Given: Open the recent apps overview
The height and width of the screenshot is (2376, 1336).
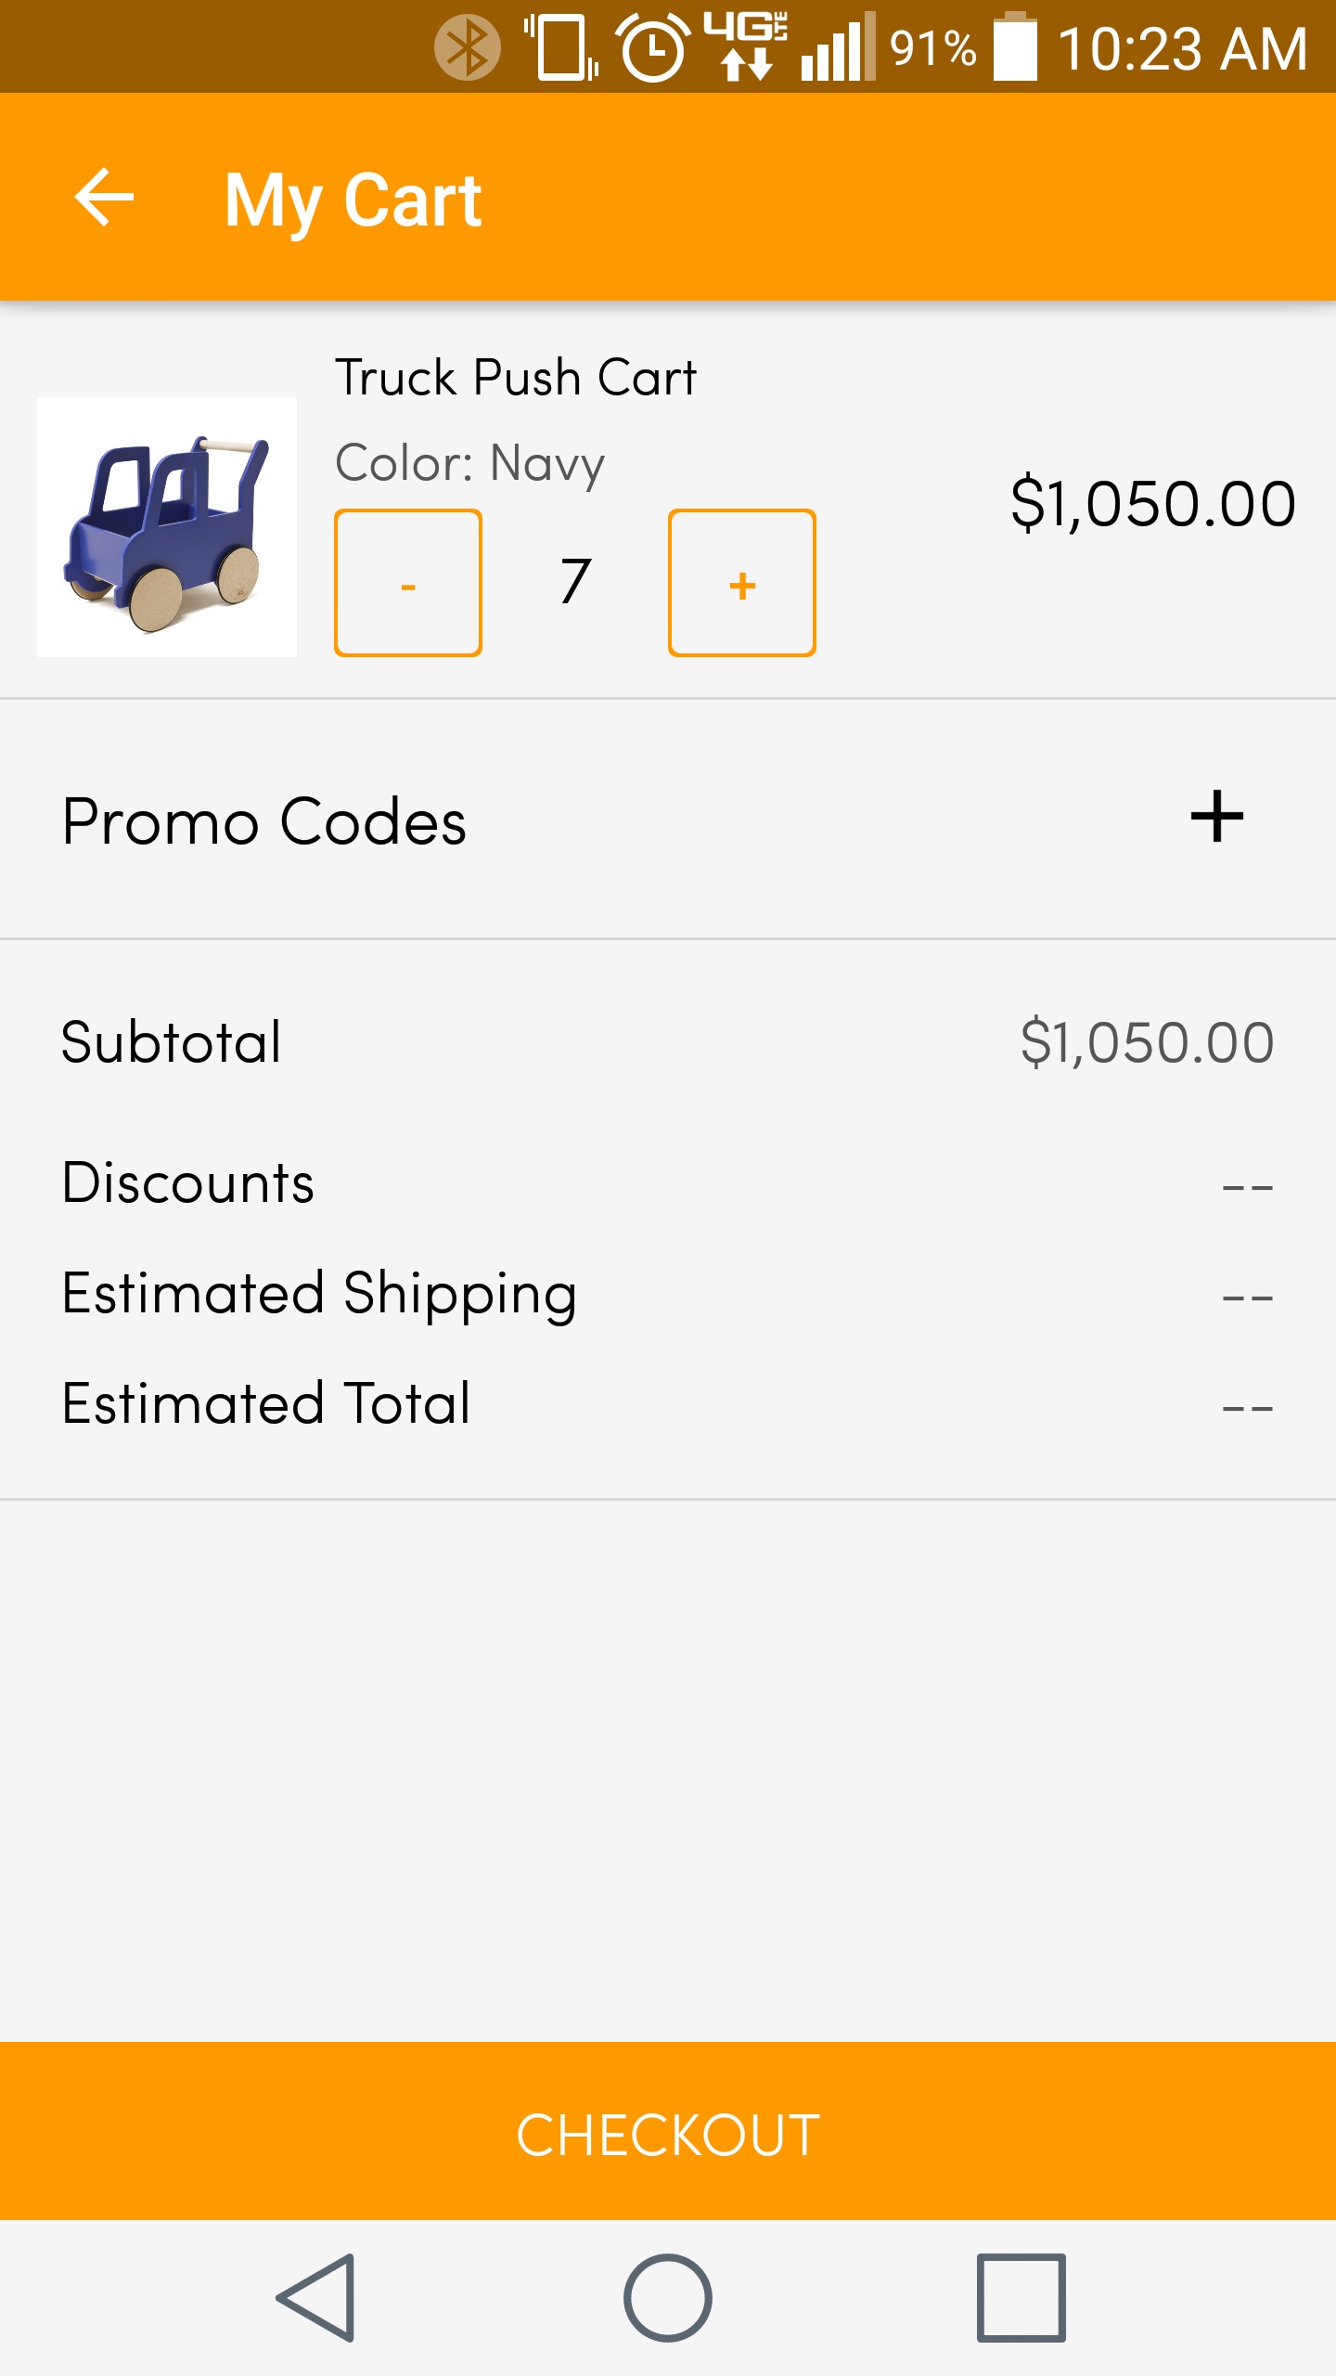Looking at the screenshot, I should 1021,2298.
